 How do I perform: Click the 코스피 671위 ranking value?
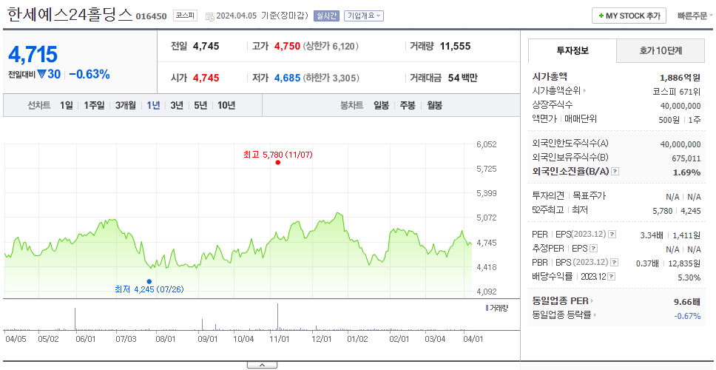point(677,91)
